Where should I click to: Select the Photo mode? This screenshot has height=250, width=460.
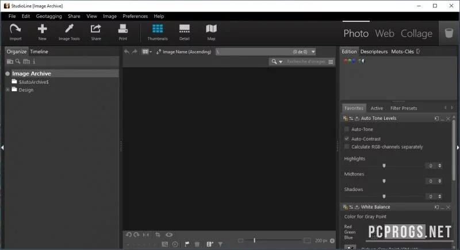[356, 33]
